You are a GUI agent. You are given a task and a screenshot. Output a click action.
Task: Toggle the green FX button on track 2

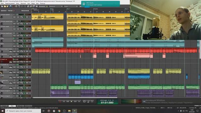(x=24, y=24)
